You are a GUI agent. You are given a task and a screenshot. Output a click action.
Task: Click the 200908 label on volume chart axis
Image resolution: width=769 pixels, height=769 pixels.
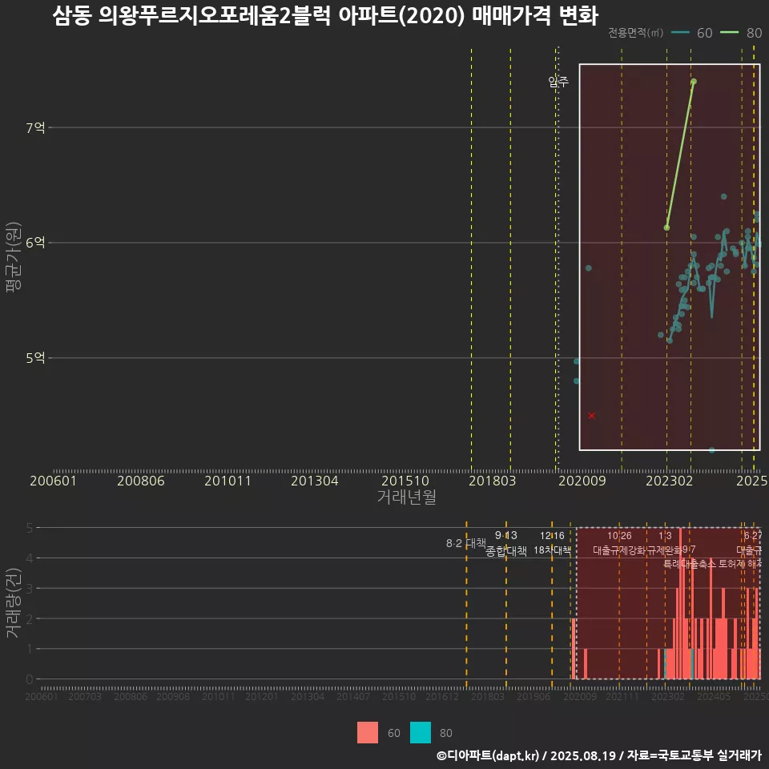pyautogui.click(x=173, y=696)
